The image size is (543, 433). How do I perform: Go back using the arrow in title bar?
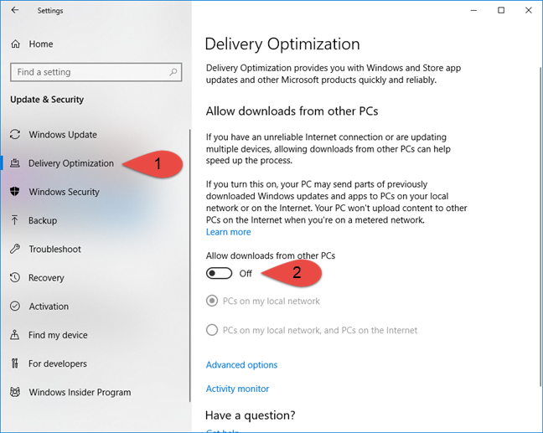pos(15,10)
